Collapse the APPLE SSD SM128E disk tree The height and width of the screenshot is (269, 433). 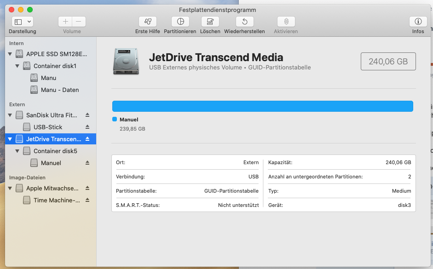coord(10,54)
